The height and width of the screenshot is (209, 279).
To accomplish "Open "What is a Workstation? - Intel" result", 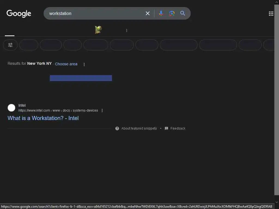I will click(43, 118).
